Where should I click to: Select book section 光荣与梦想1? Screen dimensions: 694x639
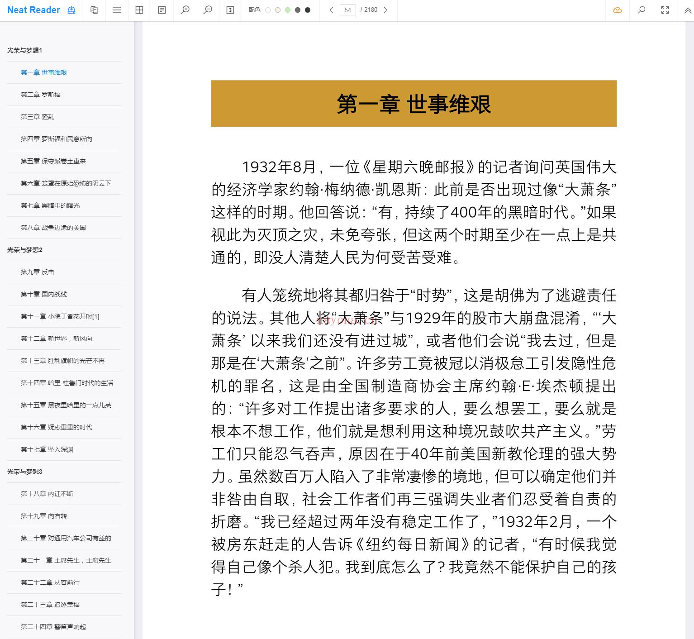(x=25, y=50)
